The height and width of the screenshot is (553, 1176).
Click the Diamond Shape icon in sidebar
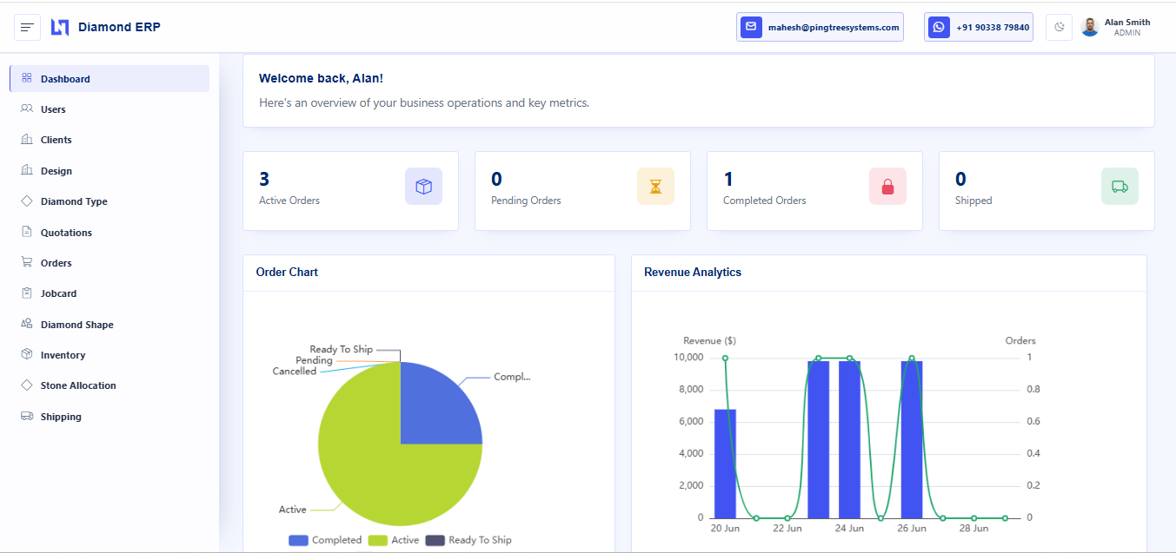[26, 324]
